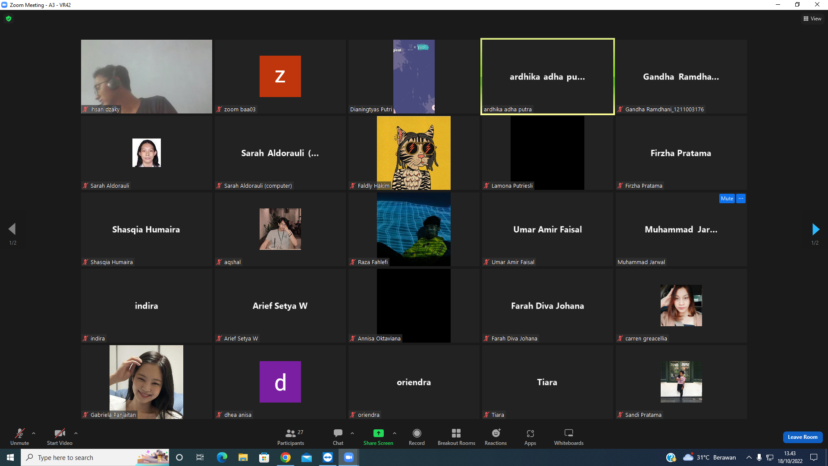Open more options for Muhammad Jarwal

click(741, 198)
